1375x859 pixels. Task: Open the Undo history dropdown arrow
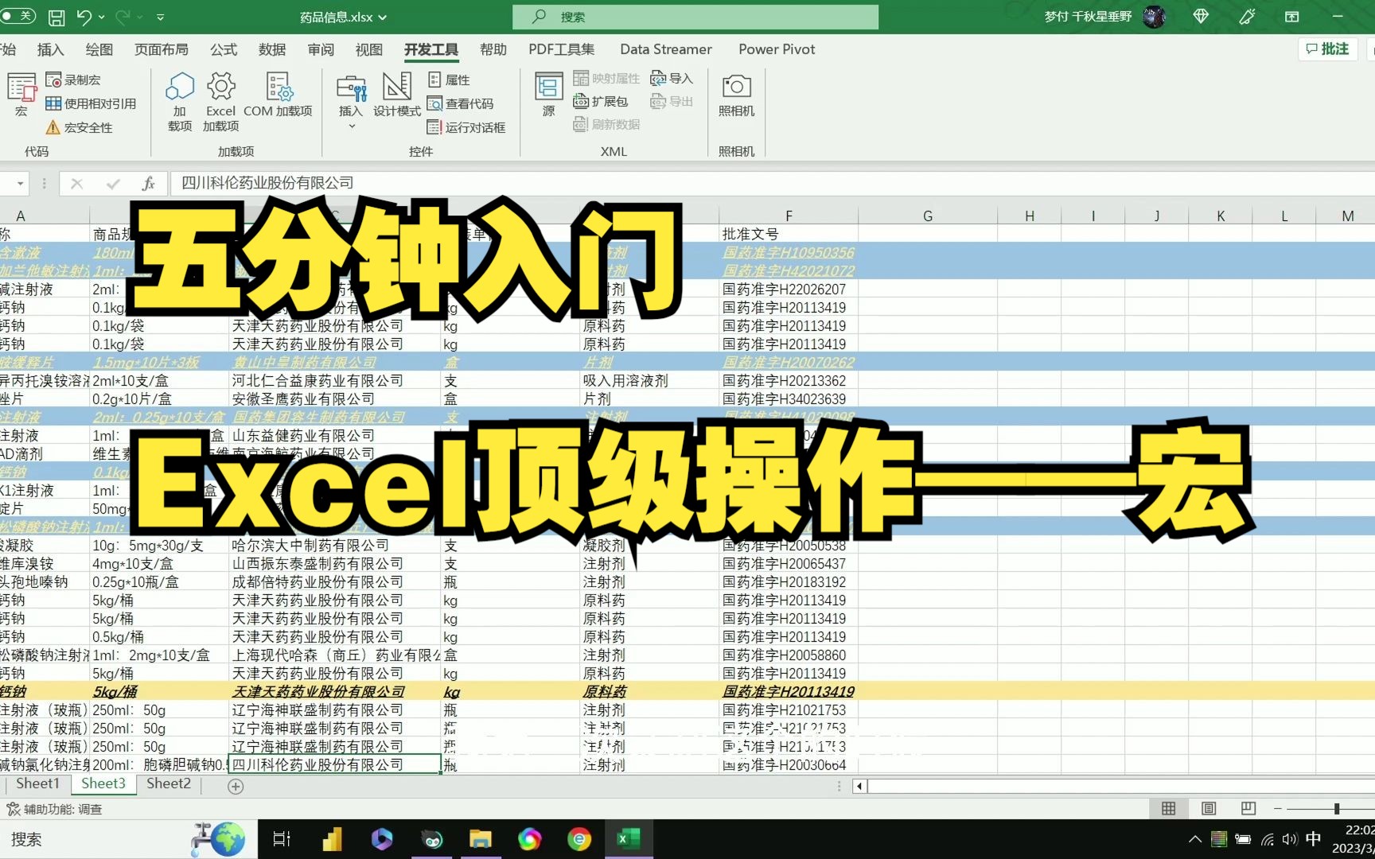(x=103, y=17)
